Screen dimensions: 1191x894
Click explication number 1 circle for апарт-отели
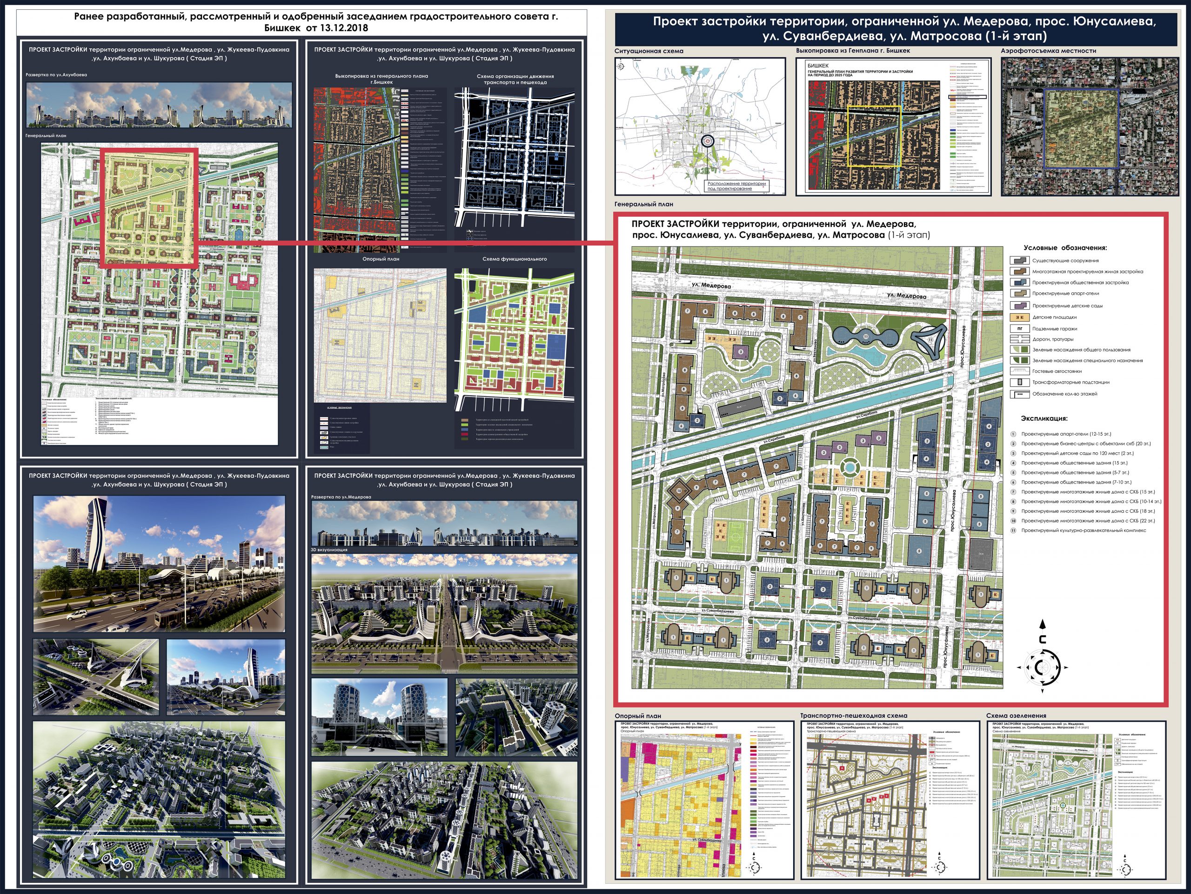click(1013, 434)
